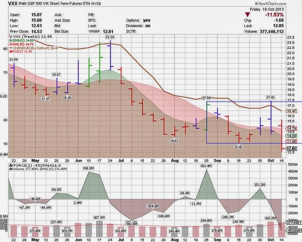
Task: Click the 169.7M volume label
Action: (x=67, y=231)
